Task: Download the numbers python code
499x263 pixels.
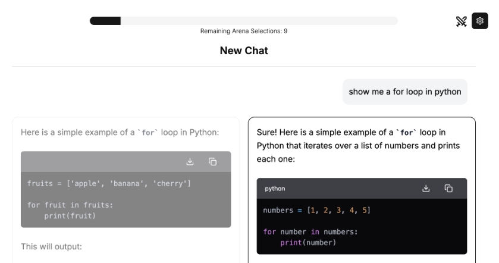Action: point(426,189)
